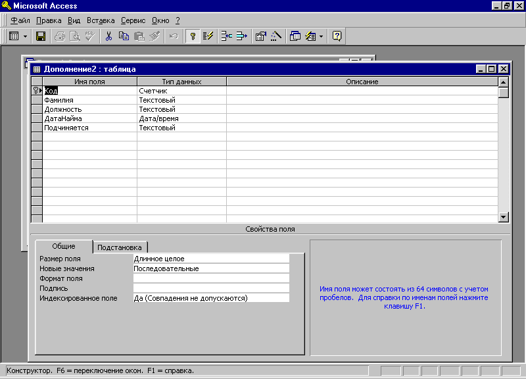Image resolution: width=526 pixels, height=379 pixels.
Task: Click the Copy toolbar icon
Action: tap(124, 36)
